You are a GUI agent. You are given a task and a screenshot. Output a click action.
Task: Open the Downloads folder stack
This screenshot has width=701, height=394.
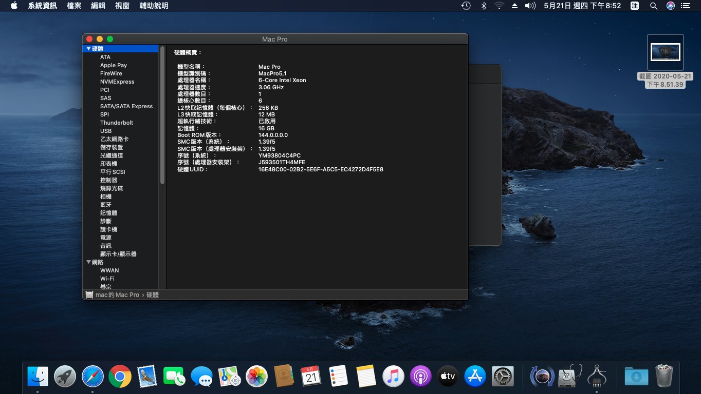(636, 377)
